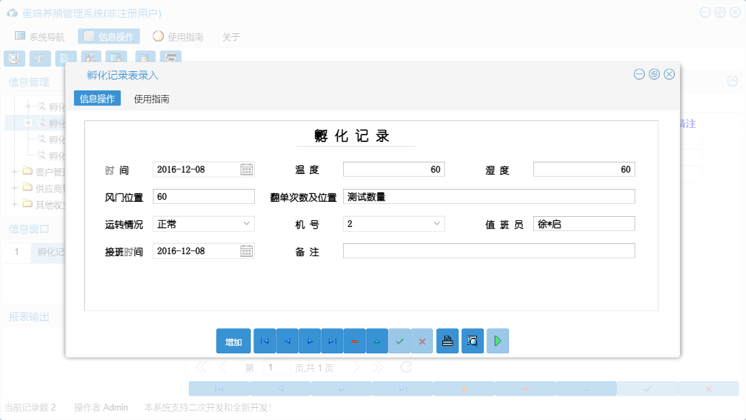Viewport: 746px width, 420px height.
Task: Jump to the last record using navigation icon
Action: [332, 340]
